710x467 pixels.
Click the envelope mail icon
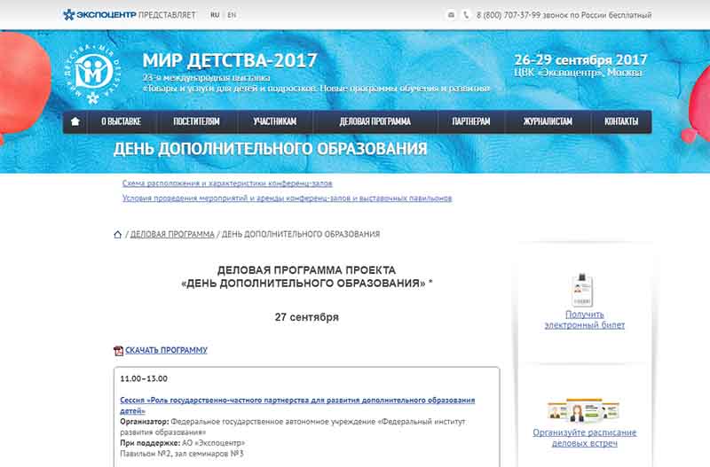coord(451,15)
